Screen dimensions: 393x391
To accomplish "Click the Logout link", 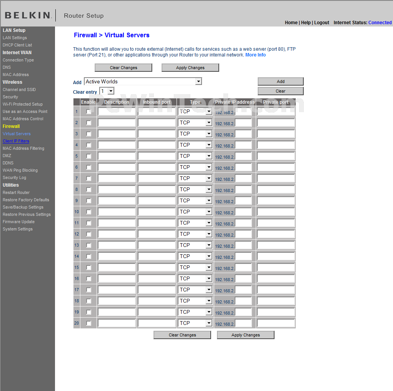I will coord(321,23).
